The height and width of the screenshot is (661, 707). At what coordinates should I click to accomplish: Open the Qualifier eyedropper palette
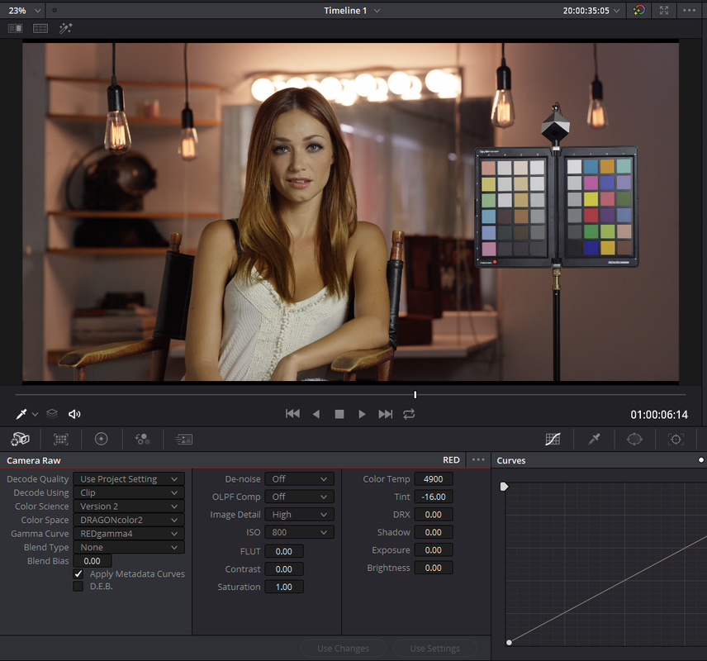pos(594,439)
